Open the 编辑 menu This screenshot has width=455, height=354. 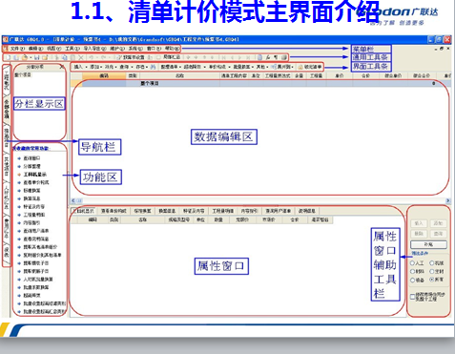coord(35,49)
